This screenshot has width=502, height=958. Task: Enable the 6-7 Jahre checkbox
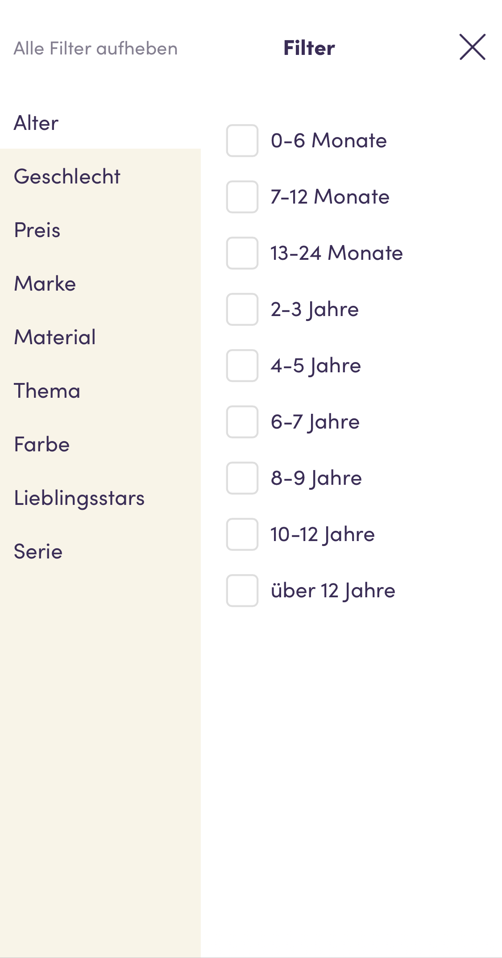(x=242, y=422)
